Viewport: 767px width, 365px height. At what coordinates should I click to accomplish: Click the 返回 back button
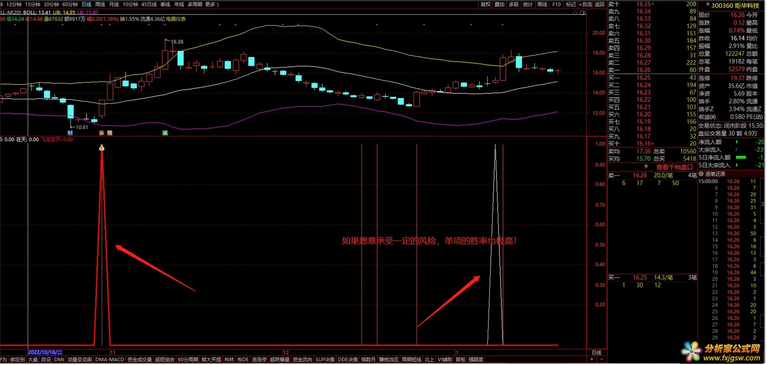pos(600,5)
